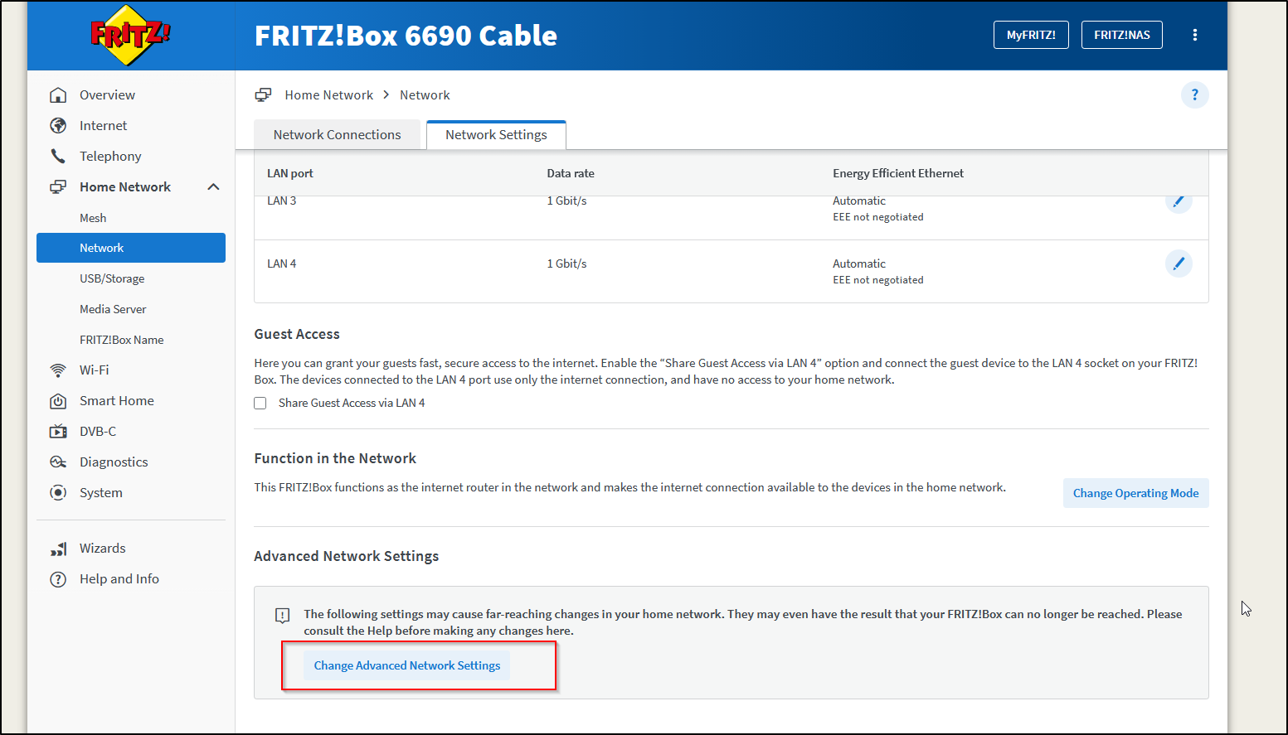
Task: Click the help question mark icon
Action: tap(1194, 95)
